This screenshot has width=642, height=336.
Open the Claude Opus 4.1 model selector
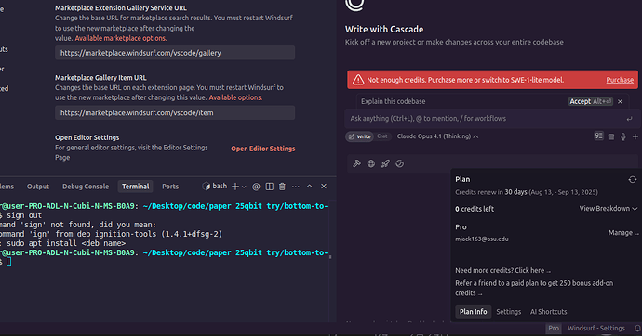coord(437,136)
